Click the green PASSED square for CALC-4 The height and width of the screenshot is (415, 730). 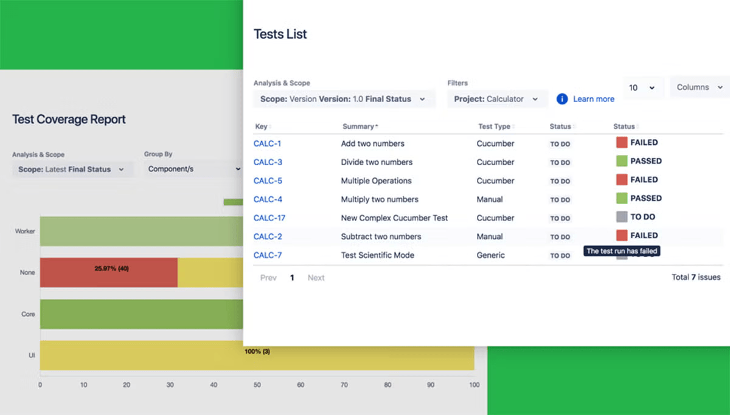(x=622, y=198)
